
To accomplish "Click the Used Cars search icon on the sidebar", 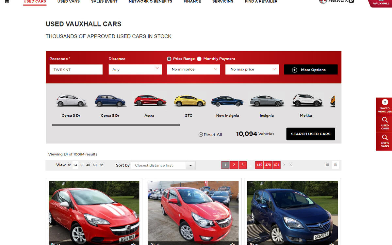I will 384,124.
